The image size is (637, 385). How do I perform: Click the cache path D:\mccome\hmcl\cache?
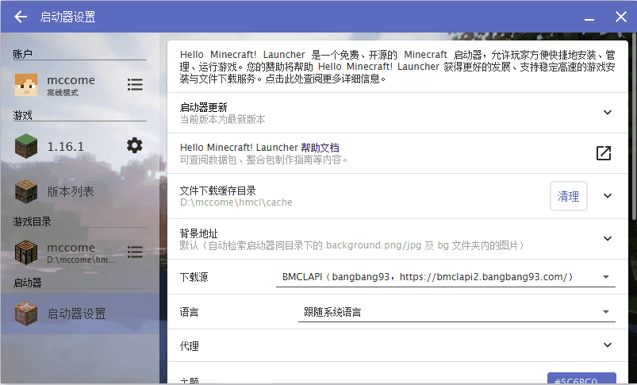point(236,202)
